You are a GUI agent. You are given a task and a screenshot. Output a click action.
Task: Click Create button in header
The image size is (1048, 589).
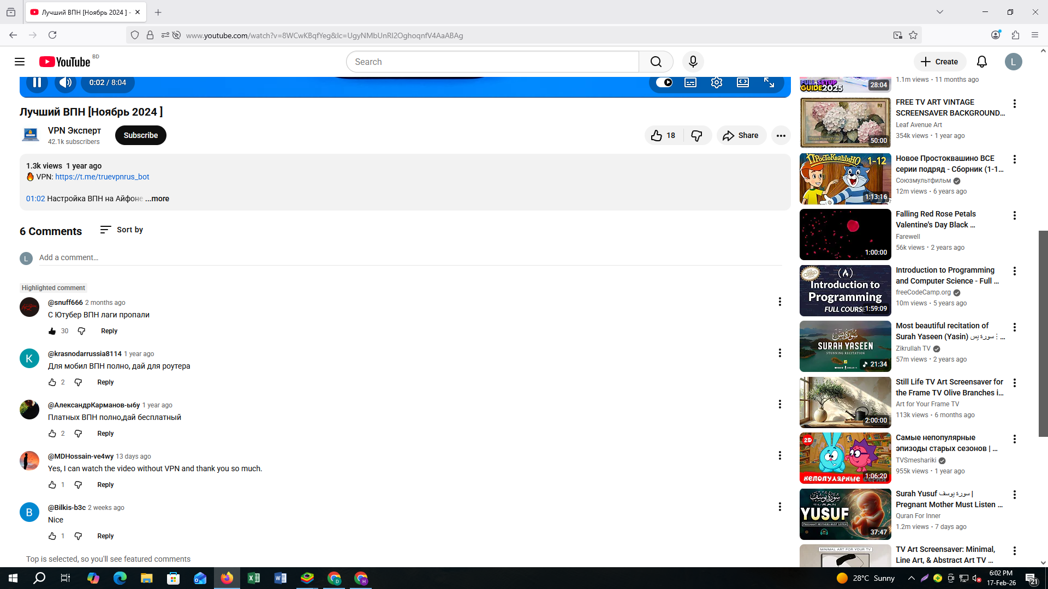(939, 62)
